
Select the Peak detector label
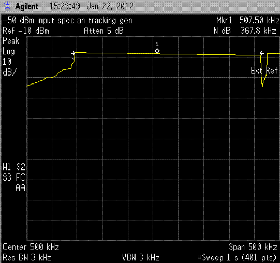pyautogui.click(x=11, y=41)
